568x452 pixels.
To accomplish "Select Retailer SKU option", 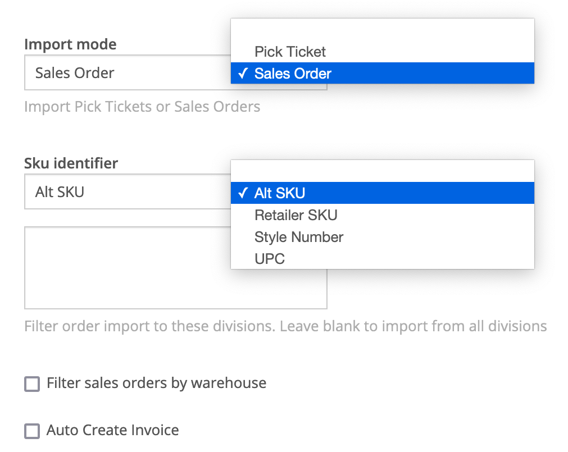I will [x=382, y=215].
